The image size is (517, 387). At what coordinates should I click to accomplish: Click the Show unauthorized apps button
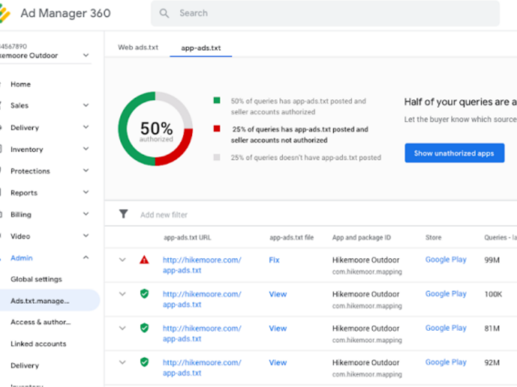tap(454, 153)
